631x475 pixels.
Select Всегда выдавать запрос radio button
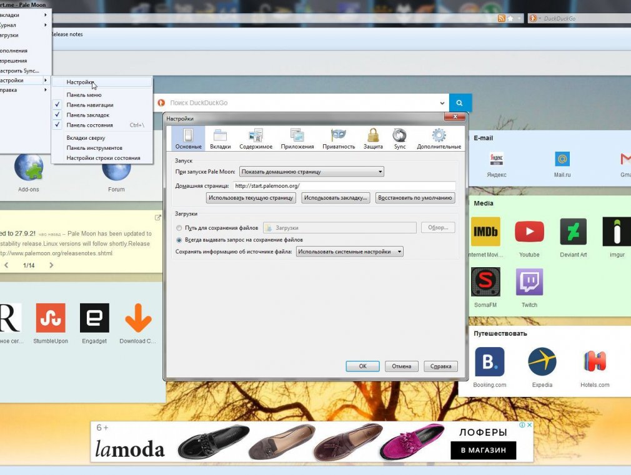click(179, 240)
